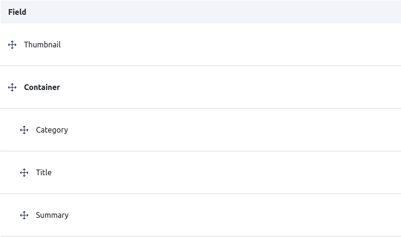Select the Container row's move handle
The height and width of the screenshot is (237, 401).
pyautogui.click(x=12, y=88)
